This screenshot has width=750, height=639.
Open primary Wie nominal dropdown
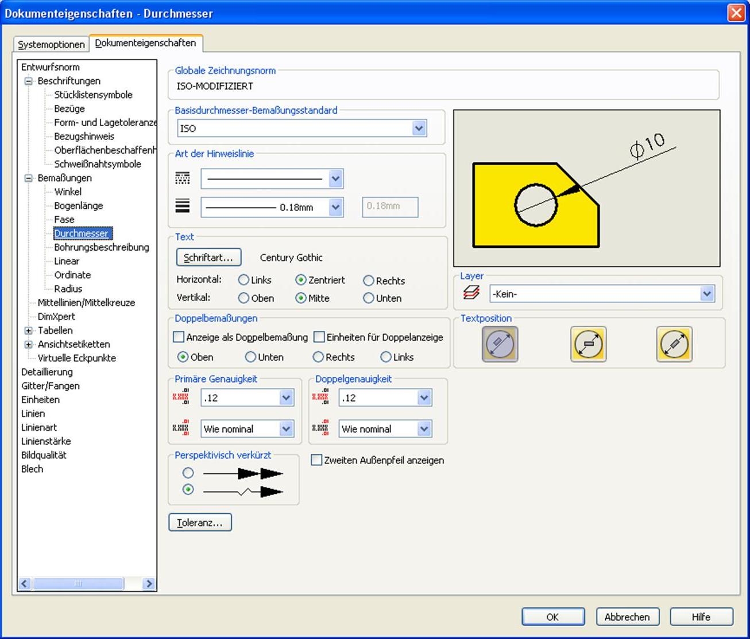pos(286,428)
